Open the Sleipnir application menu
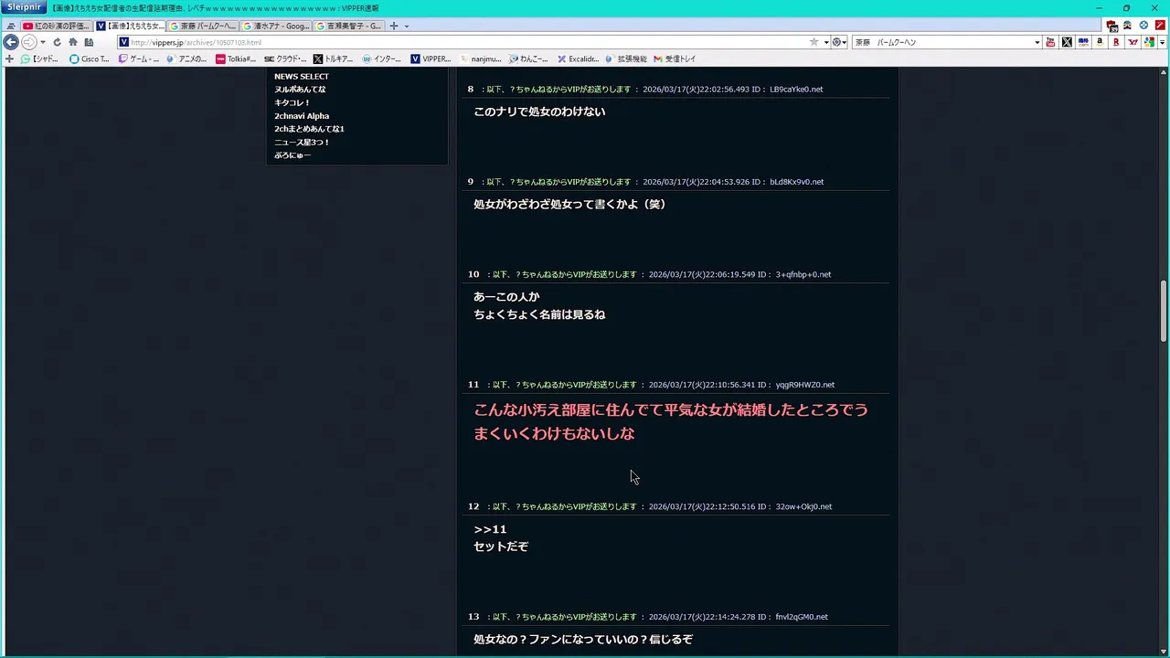This screenshot has width=1170, height=658. [23, 7]
